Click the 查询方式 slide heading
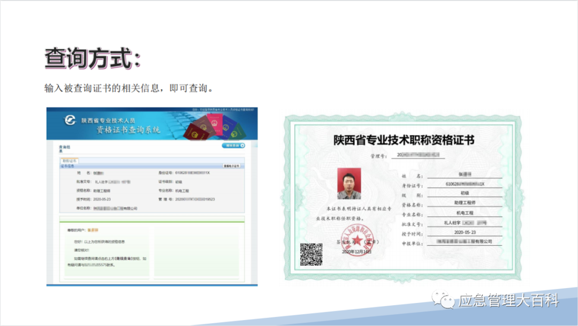 pos(93,58)
